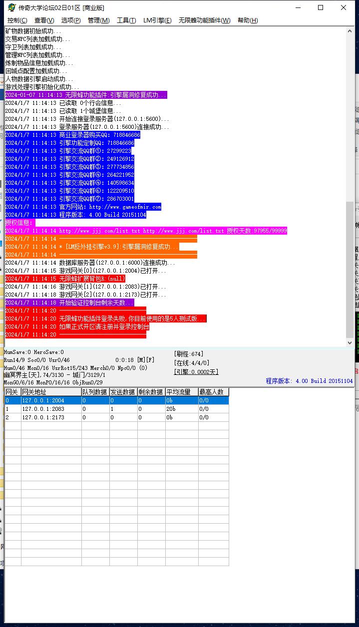Click the 引擎功能定制QQ log line
This screenshot has height=627, width=359.
pyautogui.click(x=70, y=143)
